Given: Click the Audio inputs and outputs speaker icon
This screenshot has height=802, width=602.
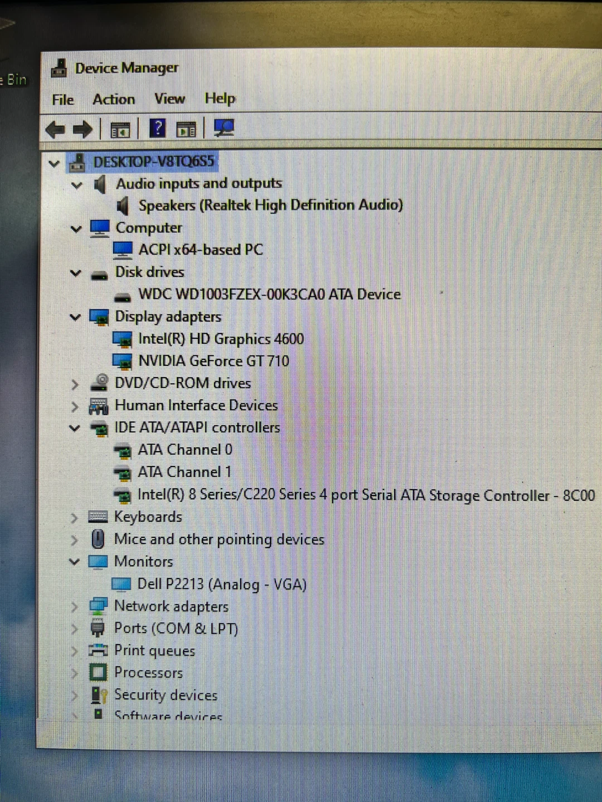Looking at the screenshot, I should [100, 184].
